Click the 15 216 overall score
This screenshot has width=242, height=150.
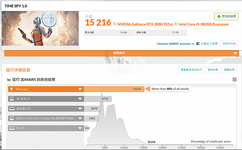(98, 23)
